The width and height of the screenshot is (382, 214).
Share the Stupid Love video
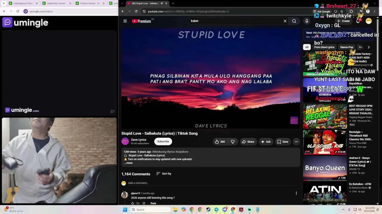click(248, 142)
